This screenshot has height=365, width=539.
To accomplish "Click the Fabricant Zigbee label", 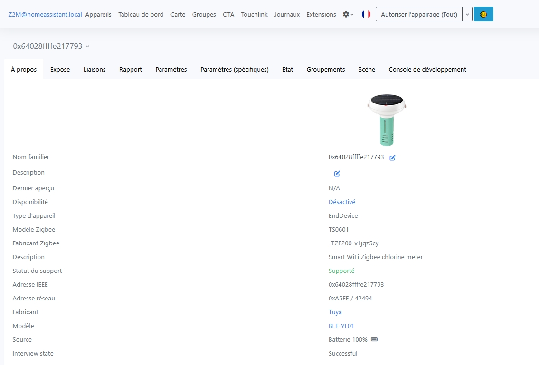I will 36,243.
